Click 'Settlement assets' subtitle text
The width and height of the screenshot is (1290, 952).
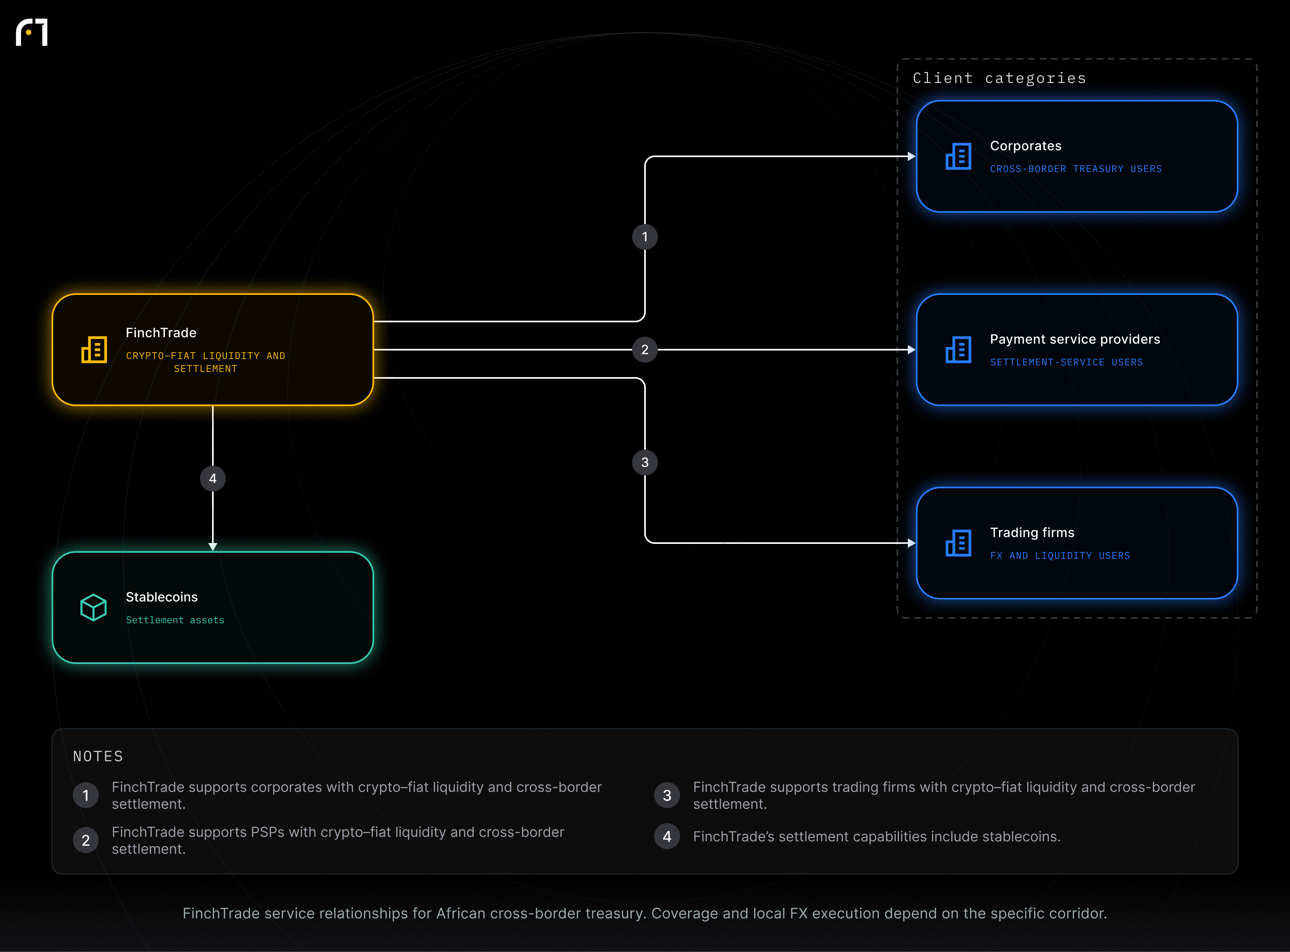[x=175, y=620]
